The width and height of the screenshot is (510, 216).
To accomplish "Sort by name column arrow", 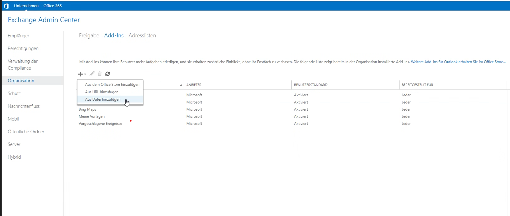I will (181, 85).
